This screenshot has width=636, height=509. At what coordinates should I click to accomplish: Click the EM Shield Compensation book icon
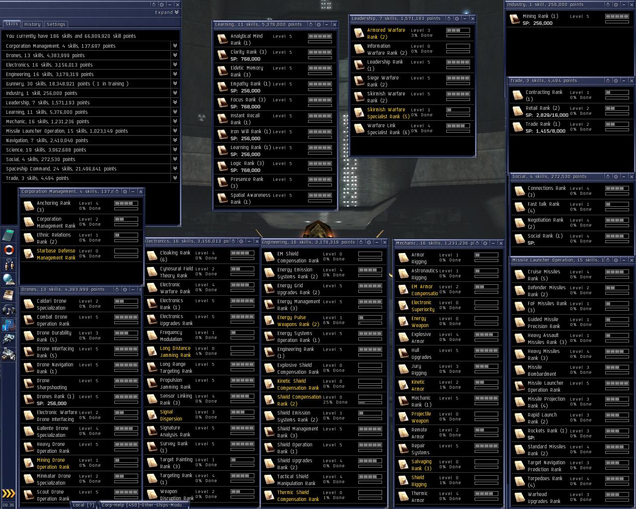pos(269,257)
